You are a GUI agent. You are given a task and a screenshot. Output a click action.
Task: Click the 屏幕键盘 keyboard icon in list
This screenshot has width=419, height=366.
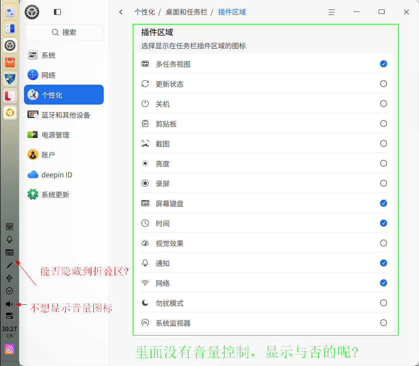point(145,203)
